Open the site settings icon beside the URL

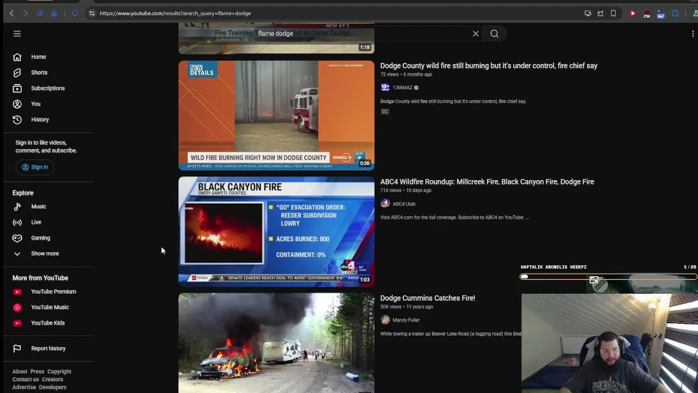[x=92, y=13]
